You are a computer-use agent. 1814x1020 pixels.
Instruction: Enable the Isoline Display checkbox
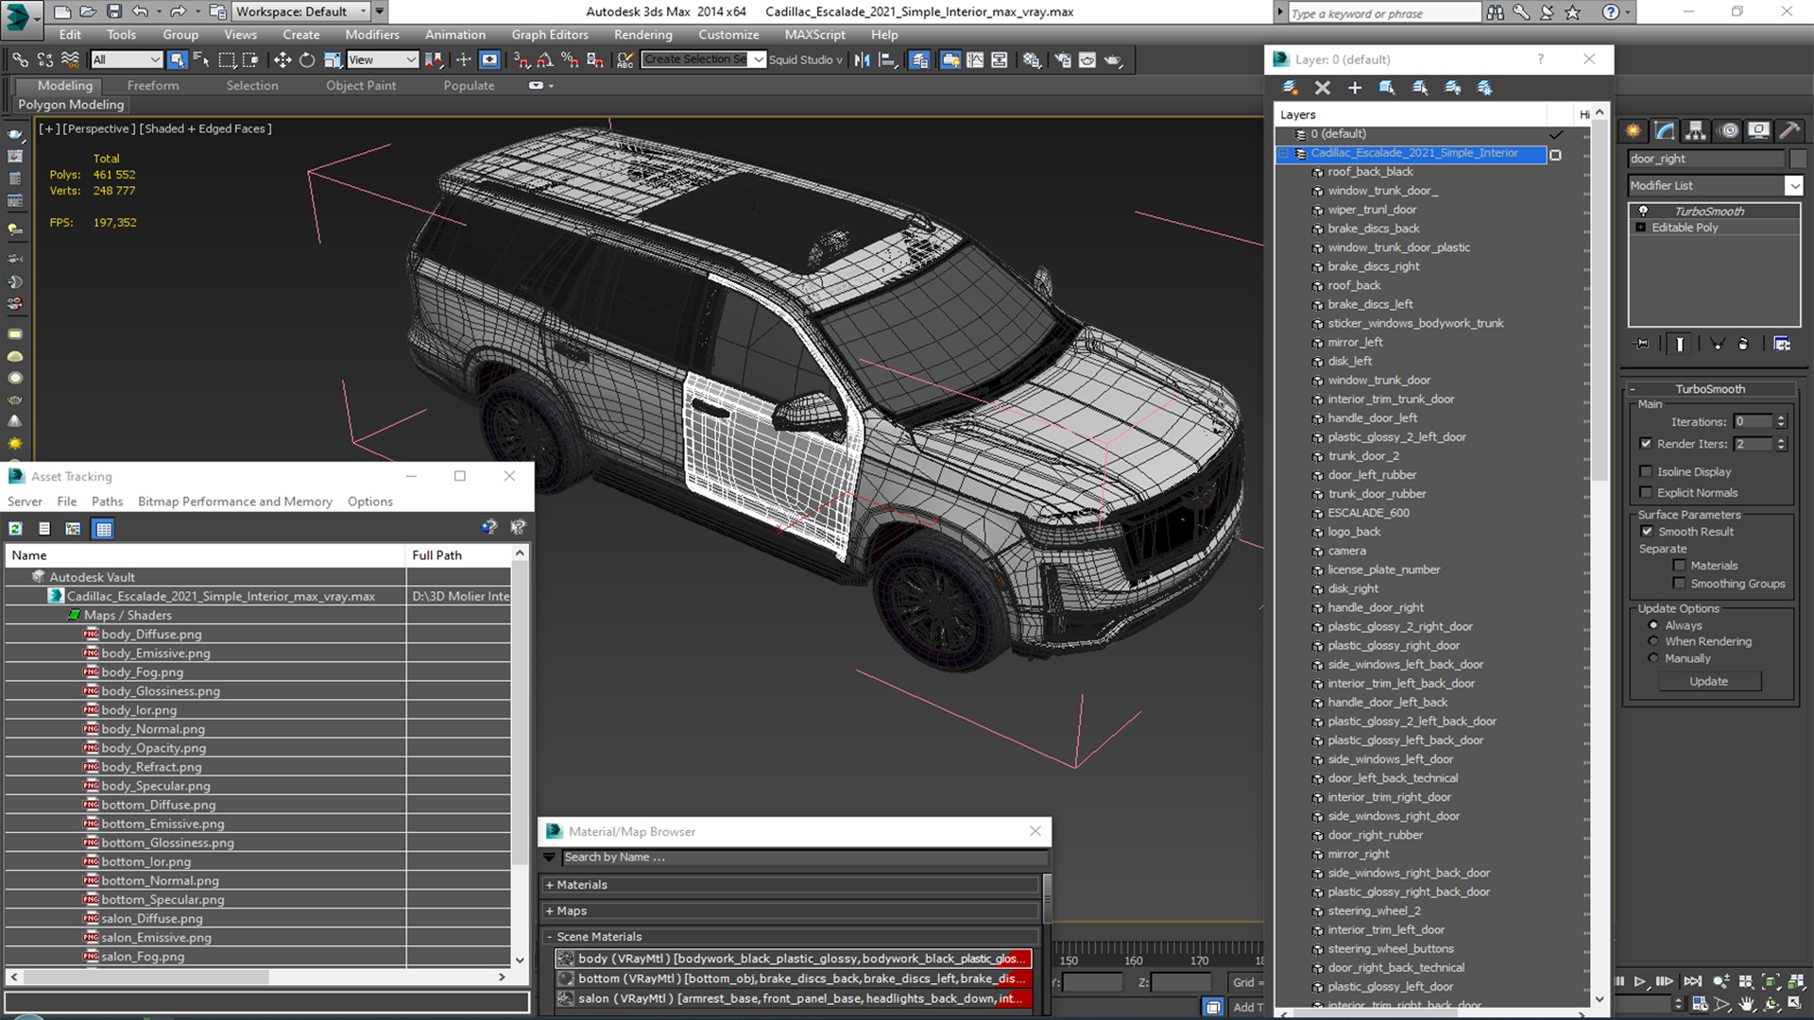tap(1646, 471)
